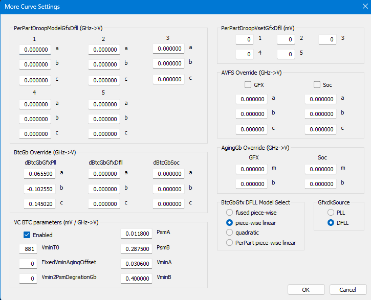Edit AgingGb GFX 'b' value
The height and width of the screenshot is (300, 371).
(252, 184)
